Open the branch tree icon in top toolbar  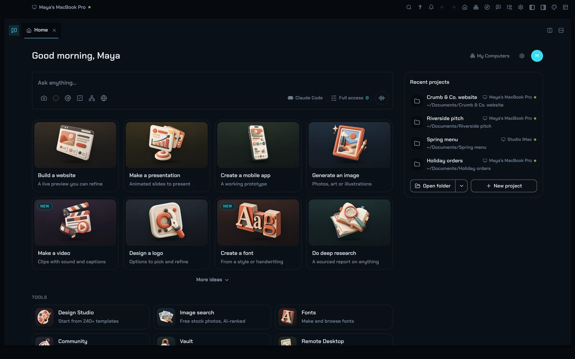coord(509,7)
